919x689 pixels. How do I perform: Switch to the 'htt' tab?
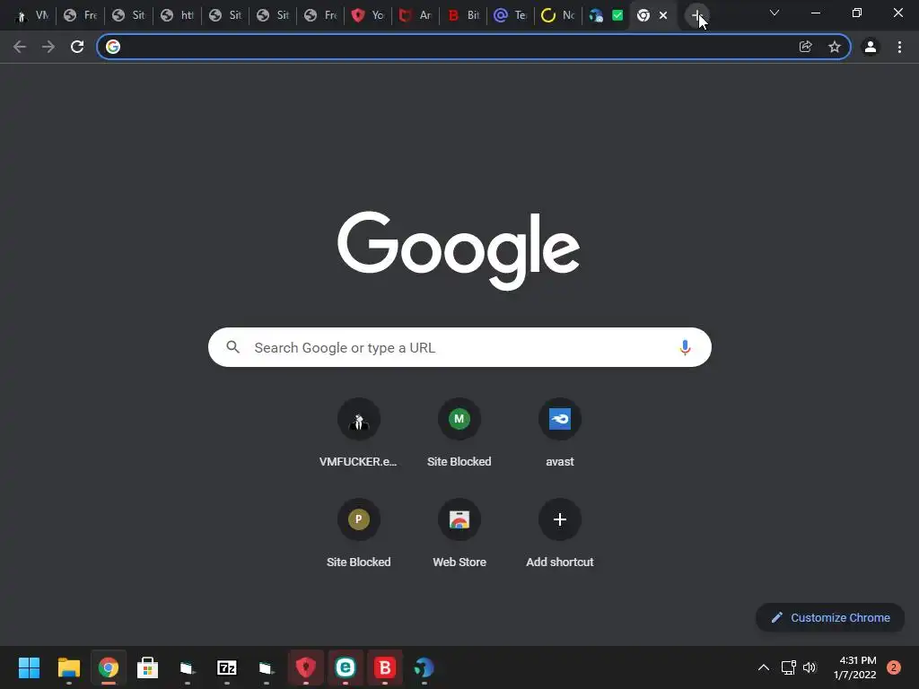pos(177,16)
